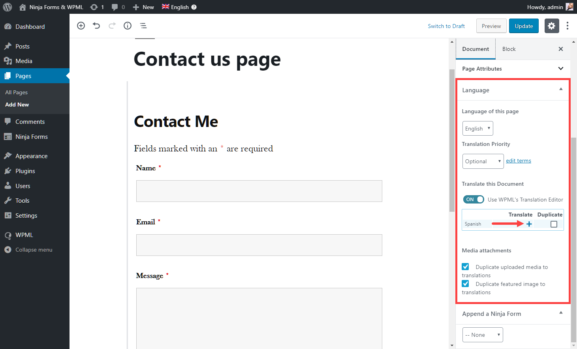The width and height of the screenshot is (577, 349).
Task: Click the add block plus icon
Action: [x=81, y=26]
